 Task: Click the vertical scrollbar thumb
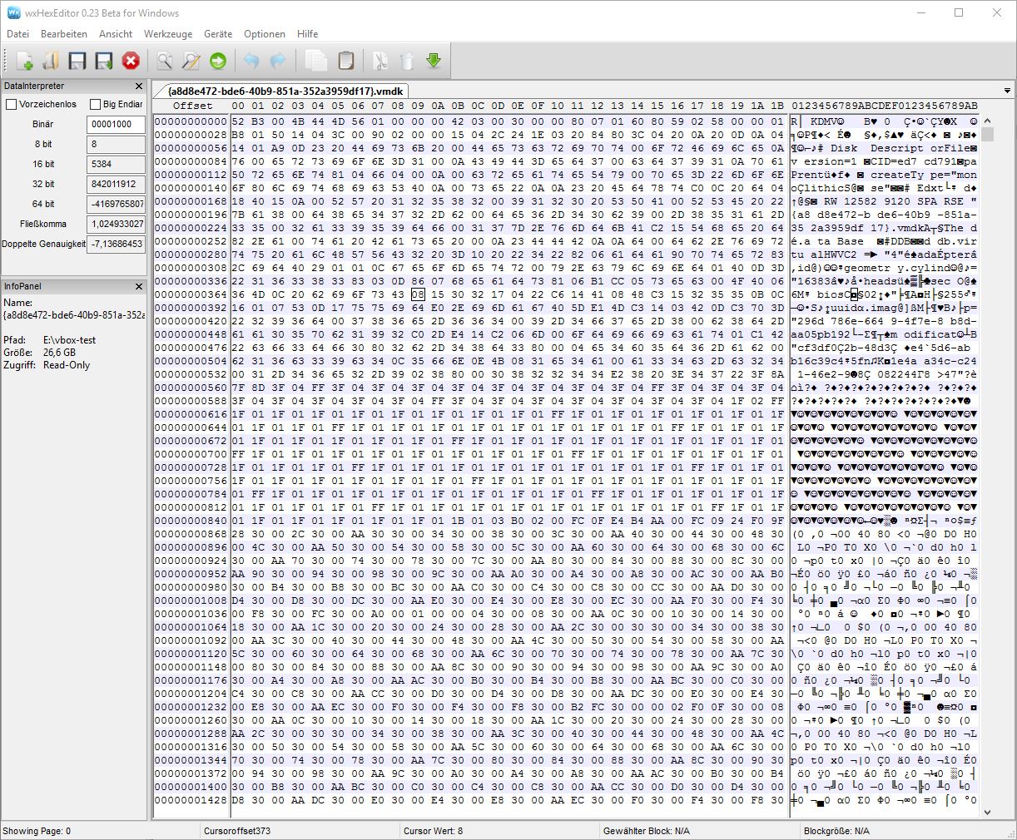point(988,134)
